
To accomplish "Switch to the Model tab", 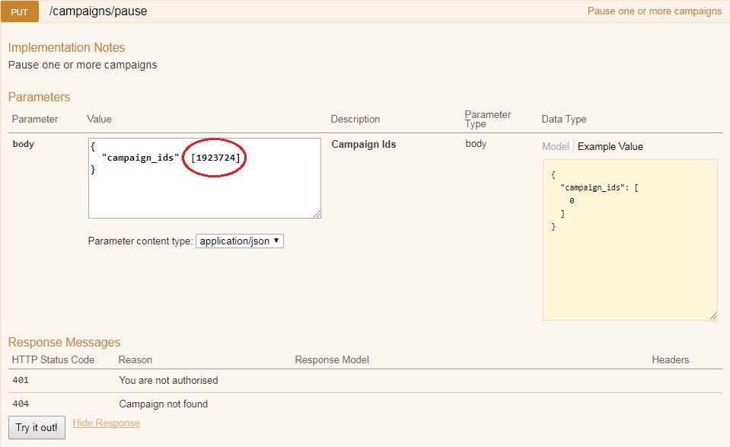I will (x=555, y=146).
